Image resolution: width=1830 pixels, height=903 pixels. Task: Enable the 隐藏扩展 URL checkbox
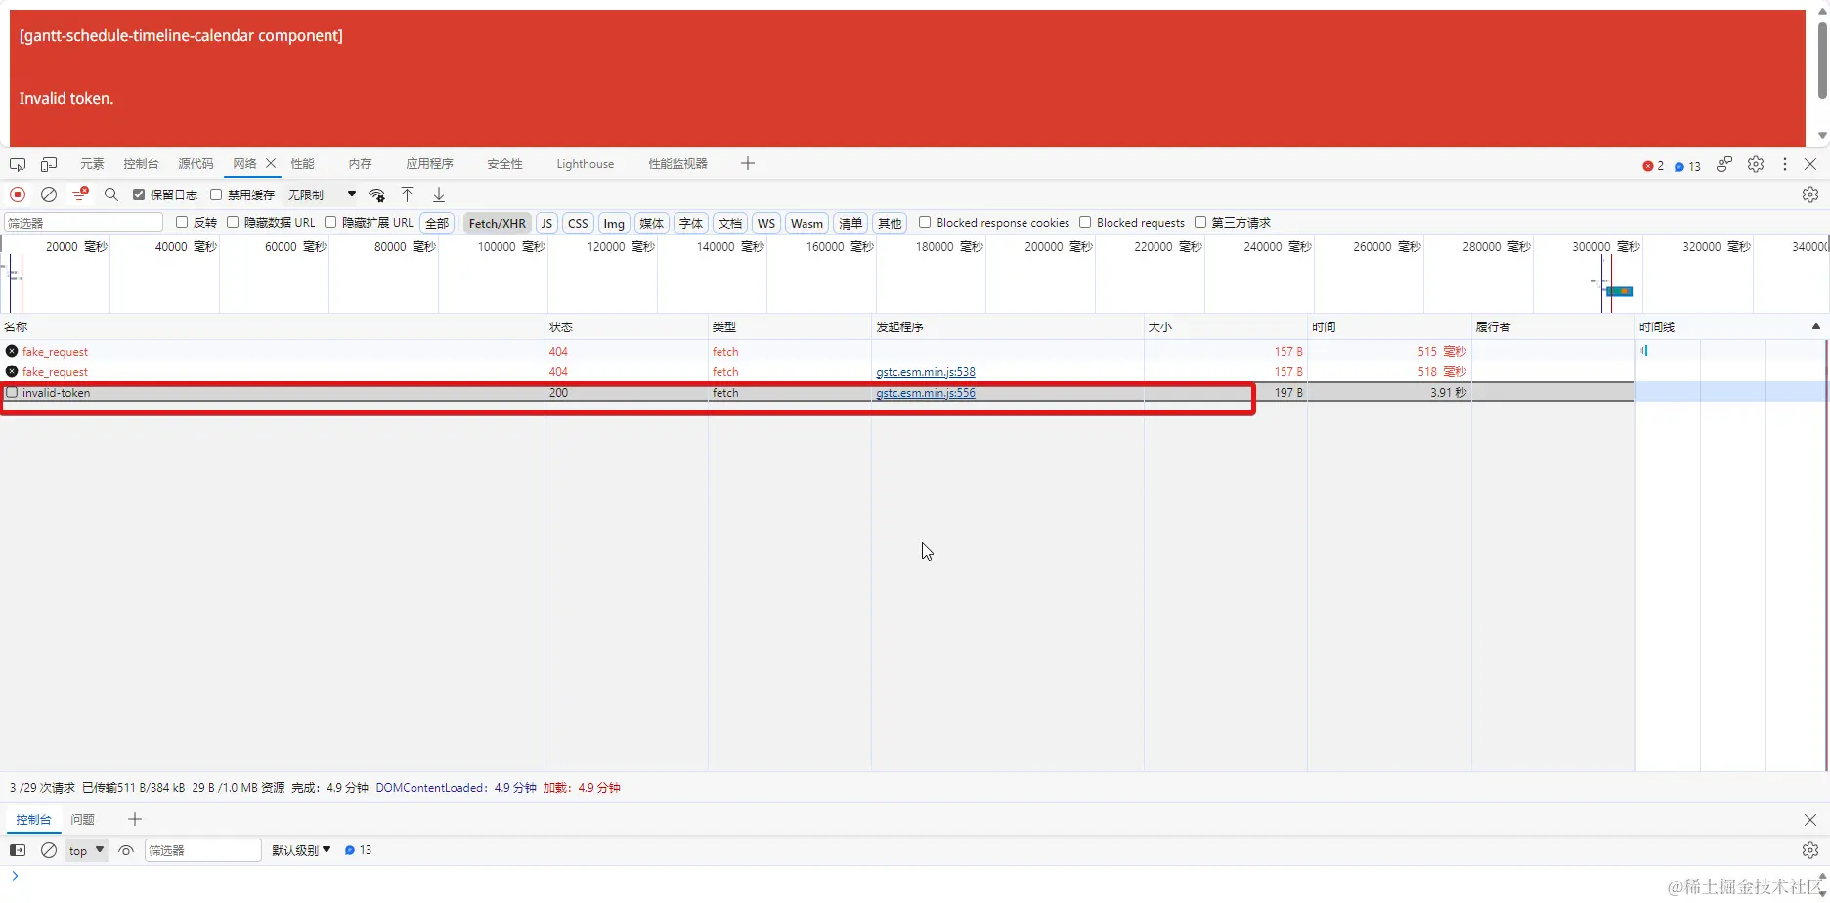click(330, 222)
